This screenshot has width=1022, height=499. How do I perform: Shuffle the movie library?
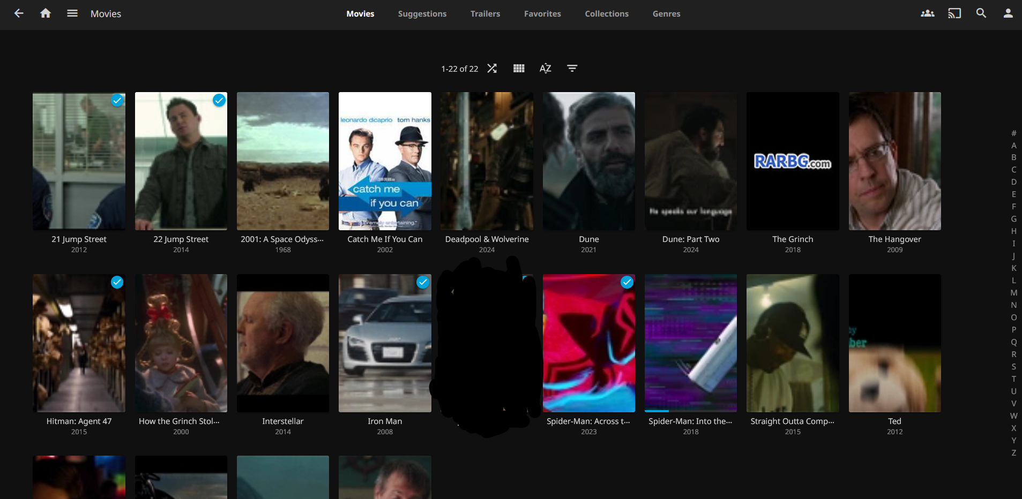[492, 69]
